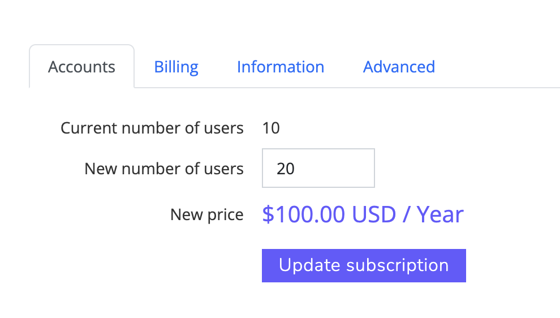
Task: Click the Update subscription button
Action: [364, 265]
